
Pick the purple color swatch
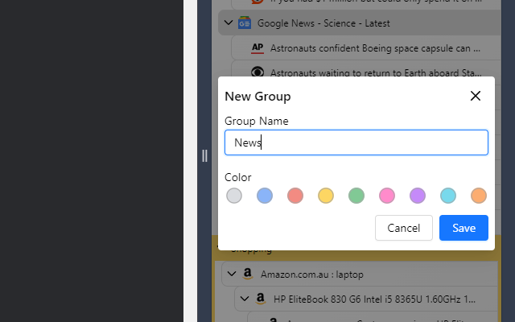pyautogui.click(x=418, y=196)
